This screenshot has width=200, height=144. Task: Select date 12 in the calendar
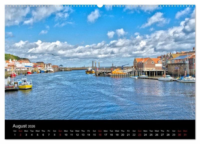point(77,135)
